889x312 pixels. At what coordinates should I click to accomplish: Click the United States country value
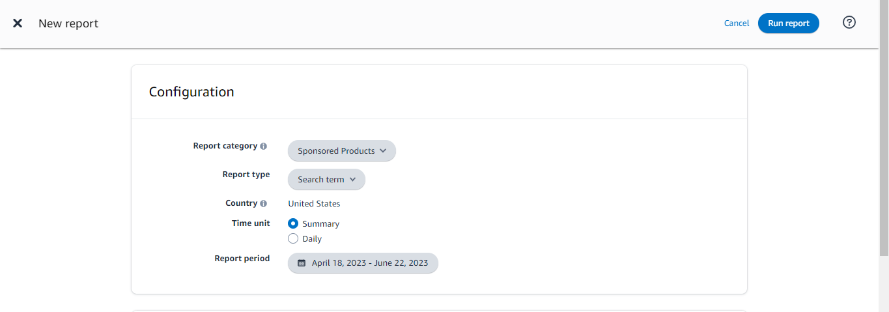(x=314, y=204)
